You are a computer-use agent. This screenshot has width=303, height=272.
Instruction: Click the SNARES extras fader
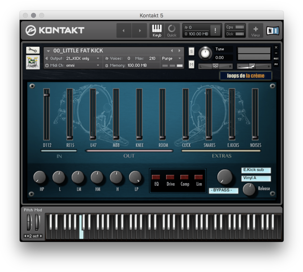209,114
